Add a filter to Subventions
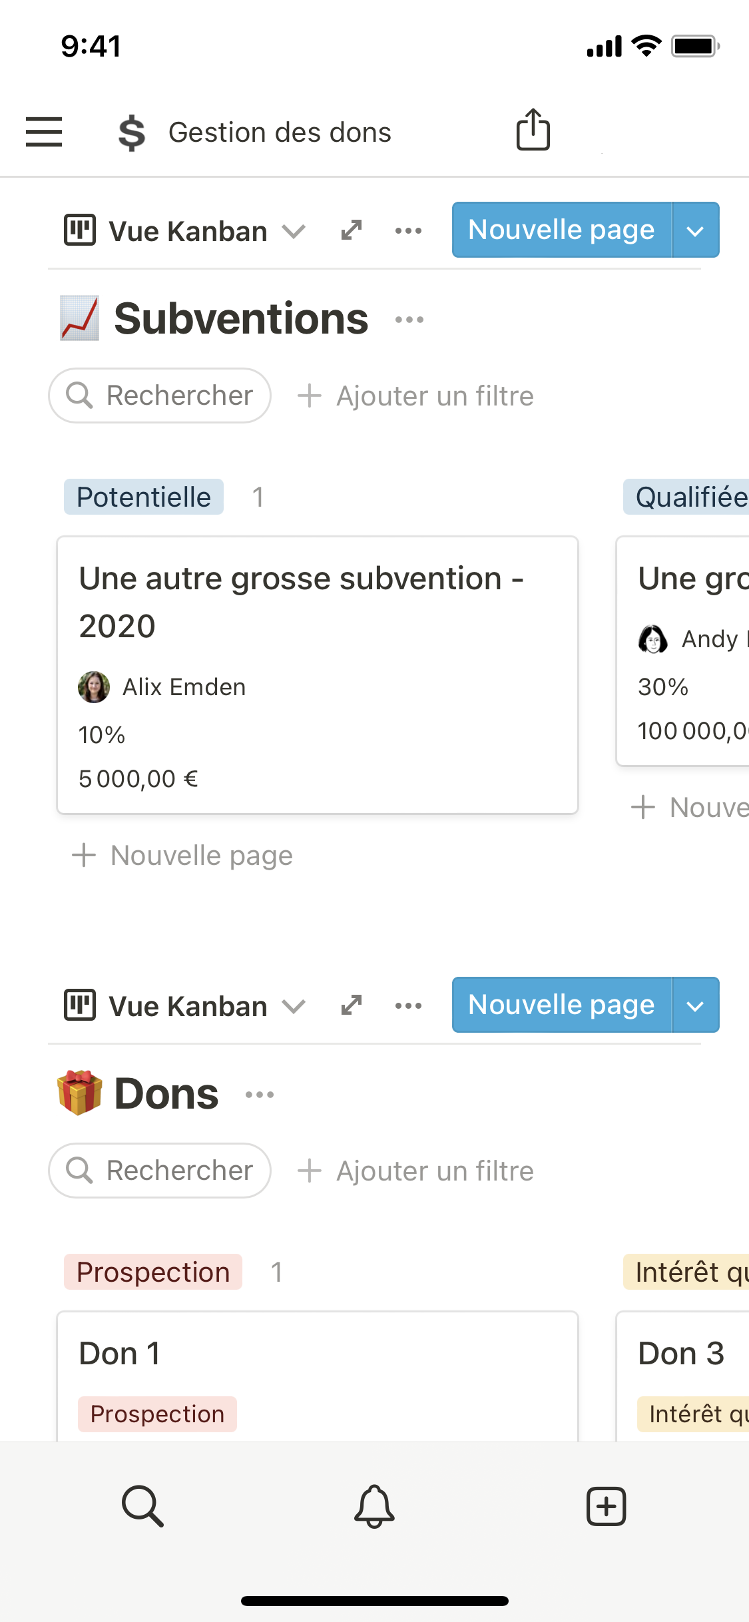 tap(415, 396)
